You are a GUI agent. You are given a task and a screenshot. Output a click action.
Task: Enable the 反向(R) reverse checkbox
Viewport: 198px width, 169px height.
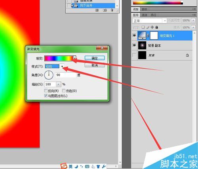pos(46,90)
